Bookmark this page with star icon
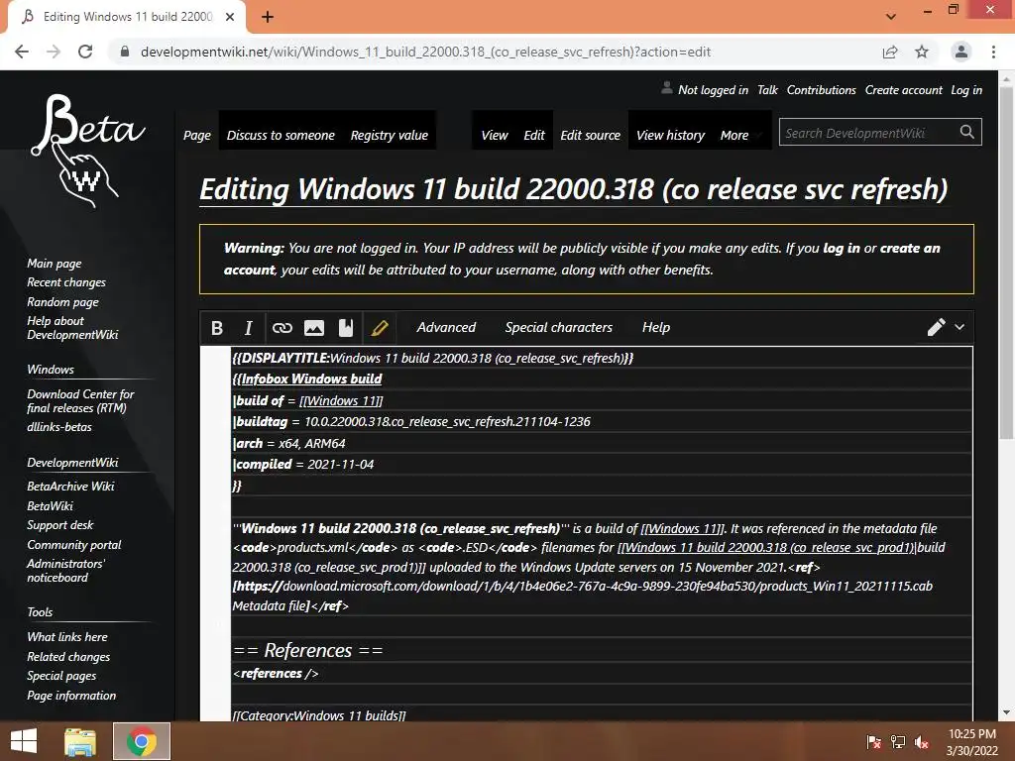1015x761 pixels. [922, 52]
